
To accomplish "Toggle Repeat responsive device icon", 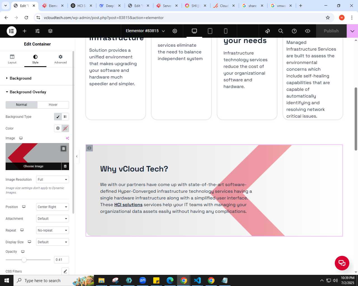I will point(22,230).
